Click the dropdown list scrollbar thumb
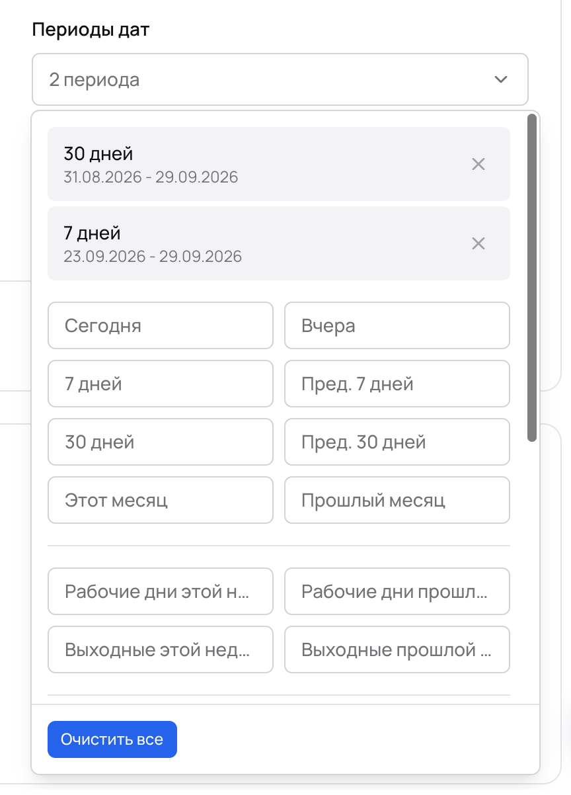This screenshot has height=795, width=571. tap(532, 278)
